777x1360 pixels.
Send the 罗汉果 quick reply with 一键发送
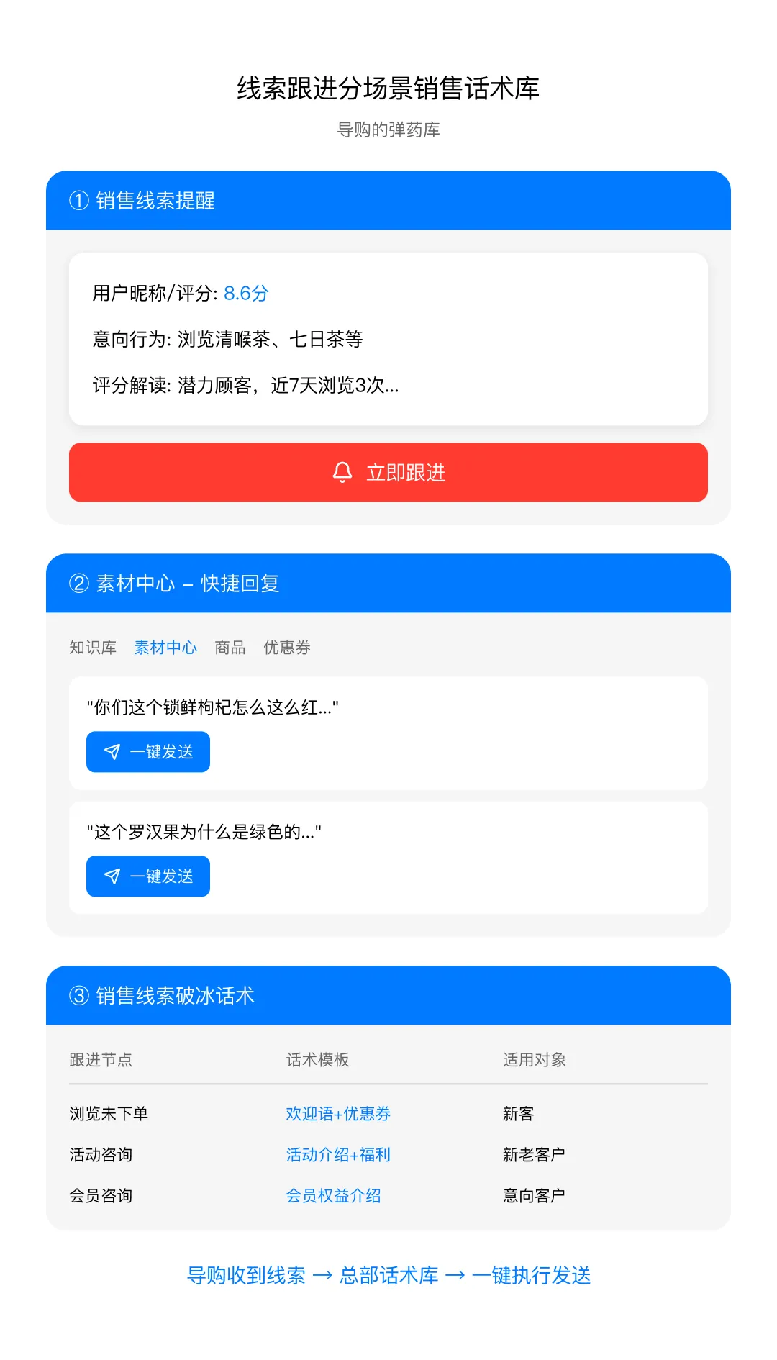click(148, 876)
